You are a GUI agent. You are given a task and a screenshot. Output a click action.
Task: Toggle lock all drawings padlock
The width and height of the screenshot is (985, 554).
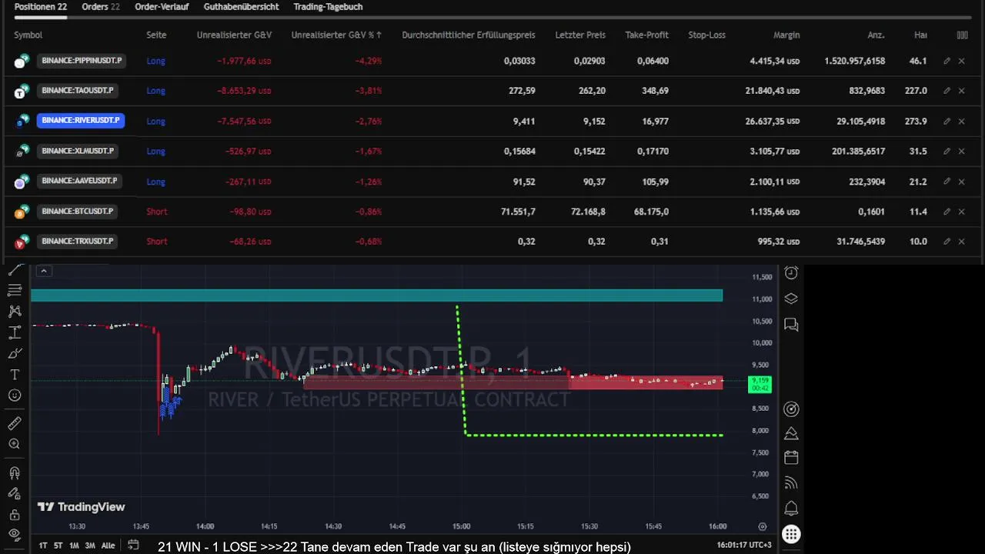click(x=15, y=514)
